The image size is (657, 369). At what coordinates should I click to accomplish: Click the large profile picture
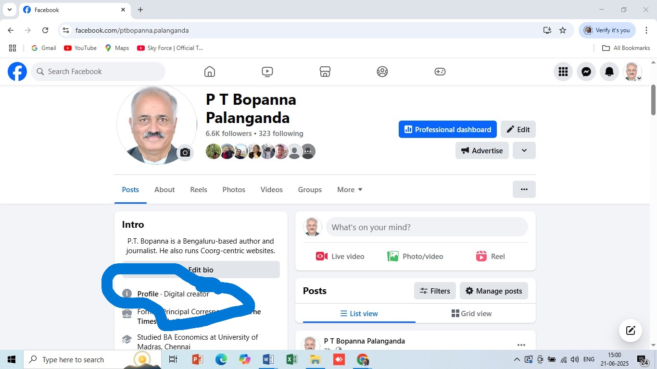[x=157, y=125]
